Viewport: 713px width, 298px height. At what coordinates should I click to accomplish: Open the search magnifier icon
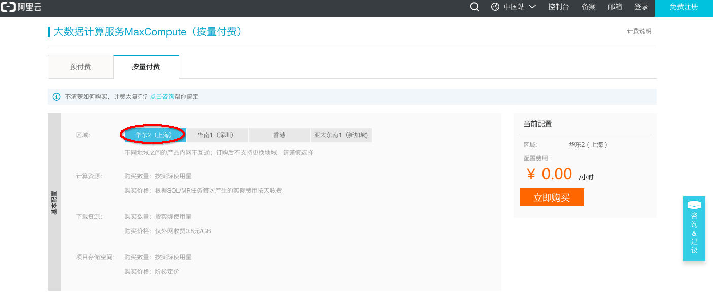tap(474, 7)
